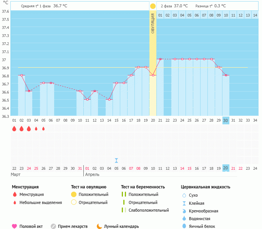Screen dimensions: 262x229
Task: Click the 37.0 temperature point on day 21
Action: pyautogui.click(x=160, y=59)
